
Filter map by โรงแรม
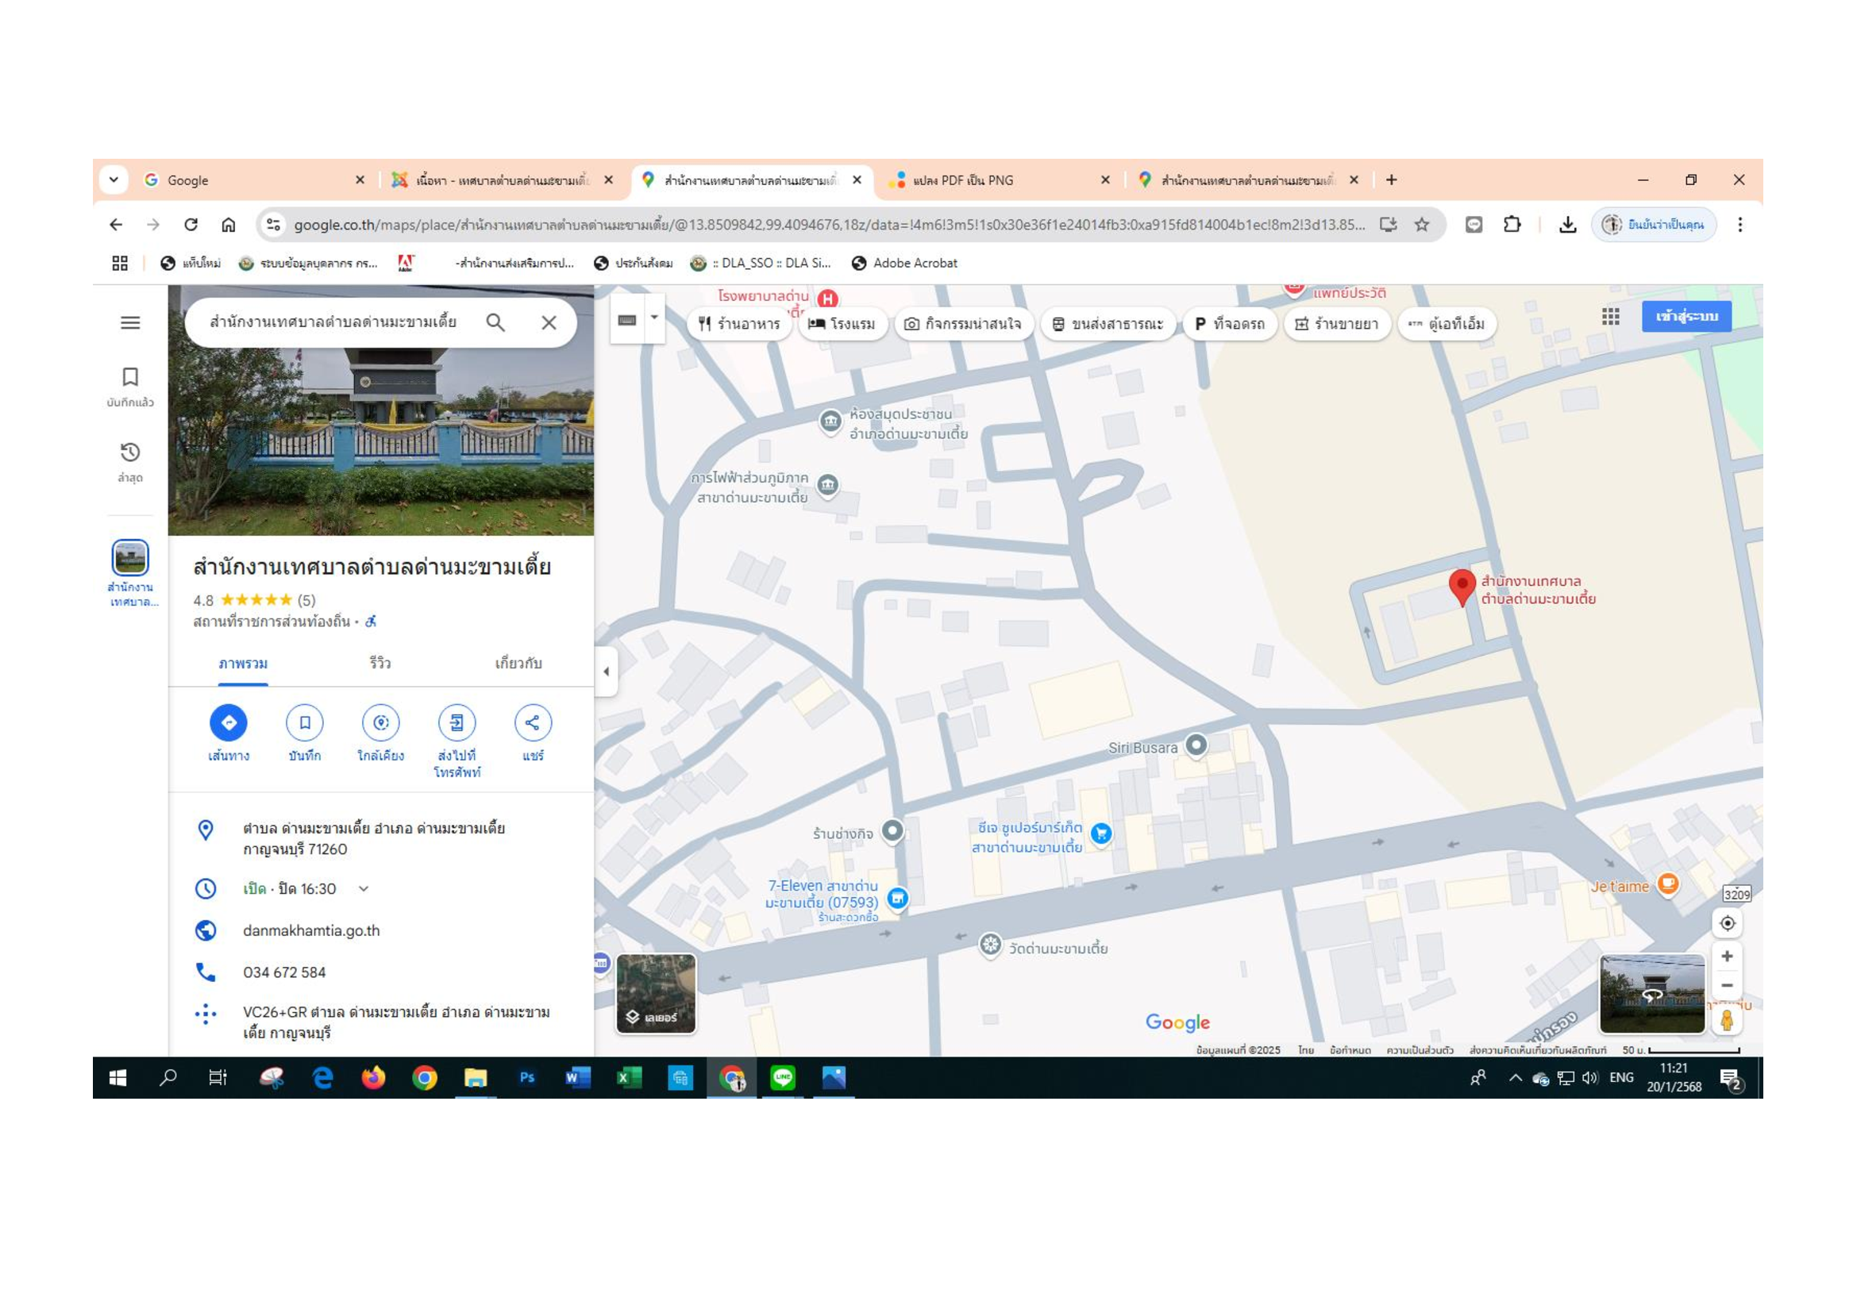click(x=842, y=323)
